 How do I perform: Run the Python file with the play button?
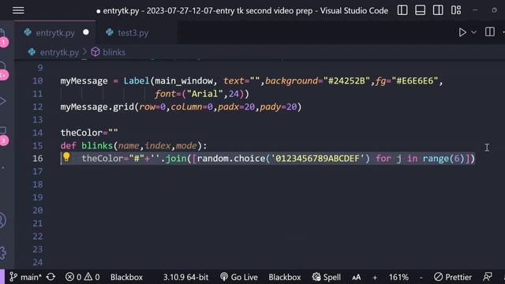click(462, 32)
